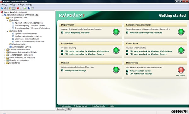Image resolution: width=189 pixels, height=114 pixels.
Task: Click the Client computers node icon
Action: coord(10,44)
